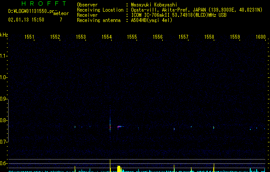Click the 0.7 kHz frequency label

pyautogui.click(x=3, y=142)
